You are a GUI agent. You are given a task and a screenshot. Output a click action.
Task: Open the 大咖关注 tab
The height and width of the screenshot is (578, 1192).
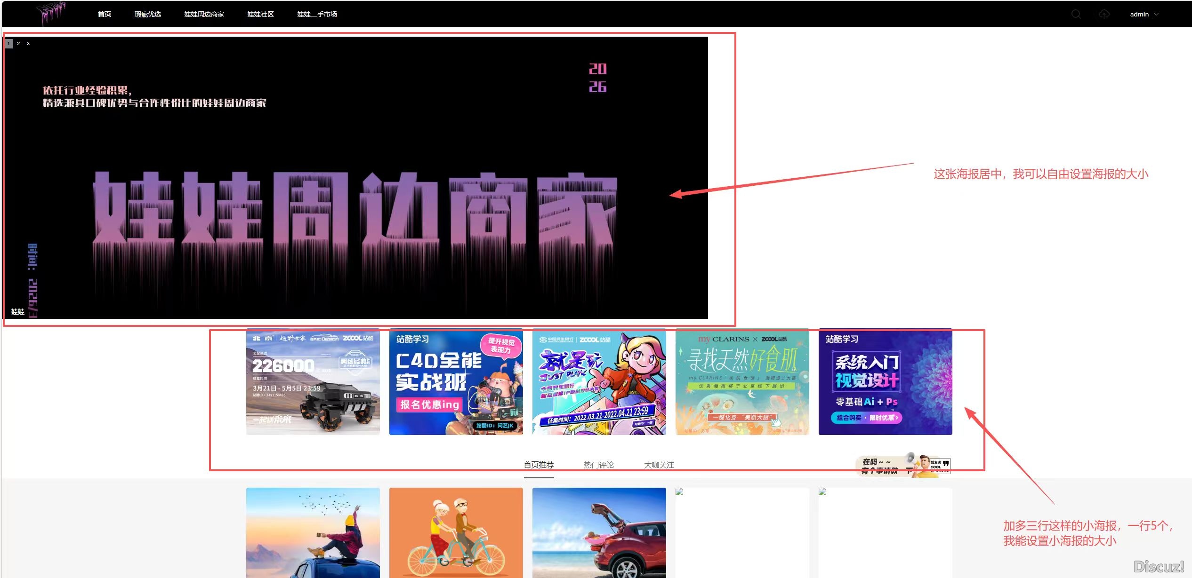[659, 465]
